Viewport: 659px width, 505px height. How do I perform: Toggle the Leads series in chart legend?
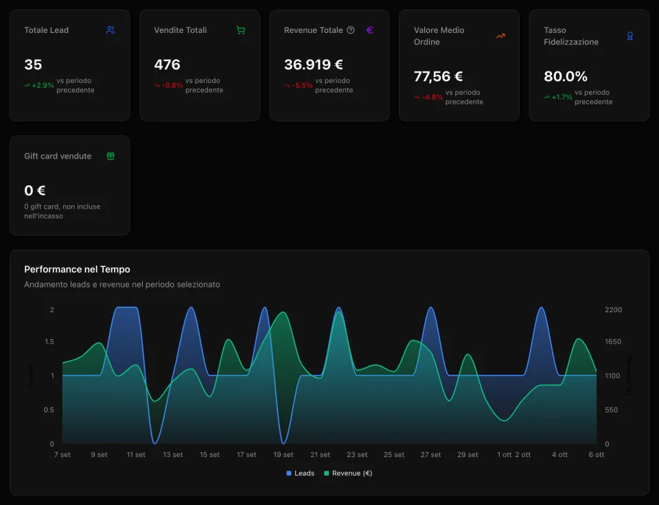point(300,473)
